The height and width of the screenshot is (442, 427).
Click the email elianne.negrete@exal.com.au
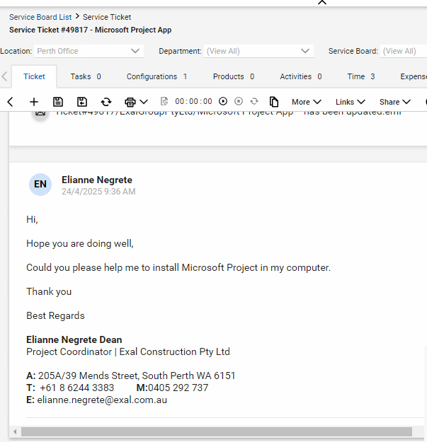[102, 400]
